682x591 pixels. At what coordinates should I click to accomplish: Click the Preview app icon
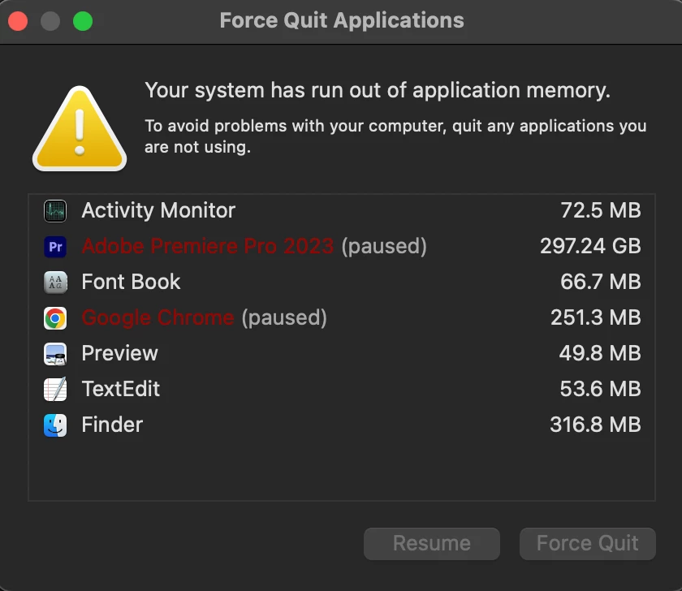click(55, 354)
